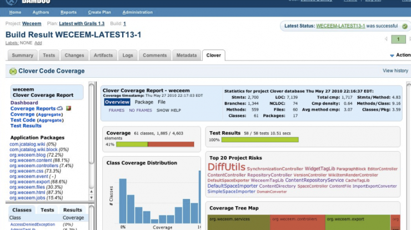The image size is (411, 230).
Task: Open org.weceem.html package
Action: point(28,192)
